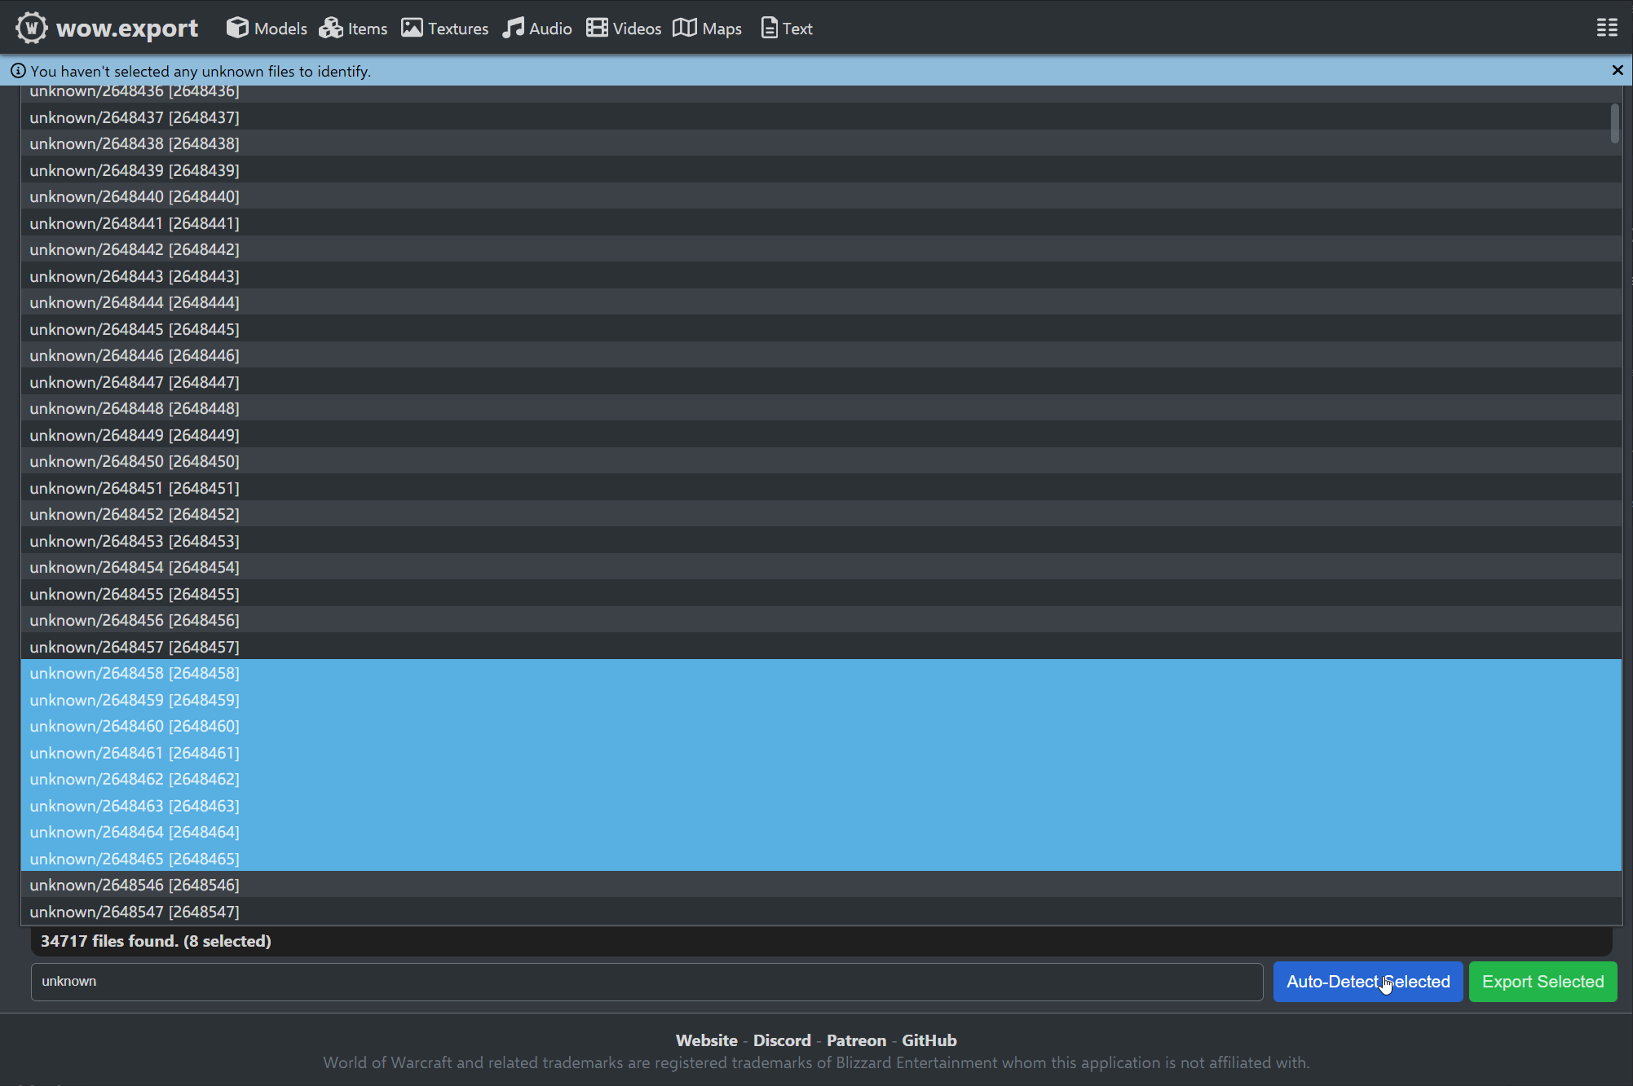Open the Discord link
The image size is (1633, 1086).
[782, 1040]
